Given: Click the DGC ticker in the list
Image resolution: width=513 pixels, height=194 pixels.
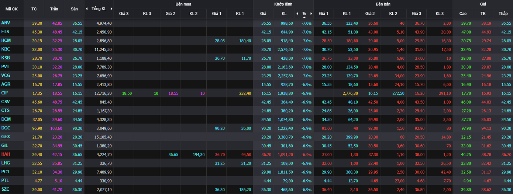Looking at the screenshot, I should coord(6,128).
